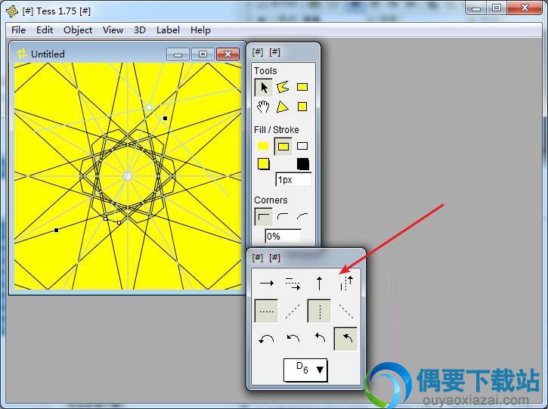The width and height of the screenshot is (548, 409).
Task: Toggle horizontal mirror line symmetry
Action: click(267, 311)
